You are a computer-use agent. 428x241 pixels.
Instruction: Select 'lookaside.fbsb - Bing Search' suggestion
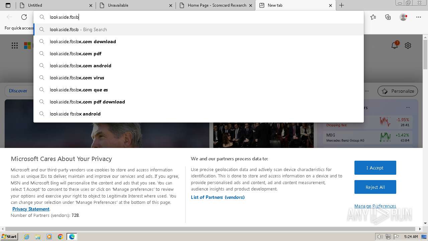(199, 29)
